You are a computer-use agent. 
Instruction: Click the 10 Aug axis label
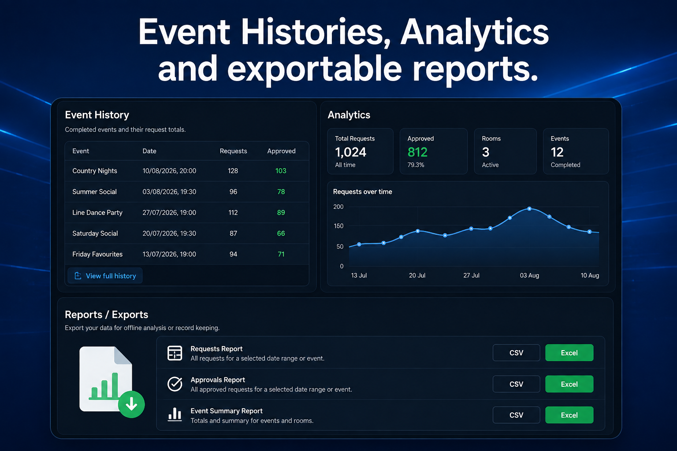[x=590, y=275]
